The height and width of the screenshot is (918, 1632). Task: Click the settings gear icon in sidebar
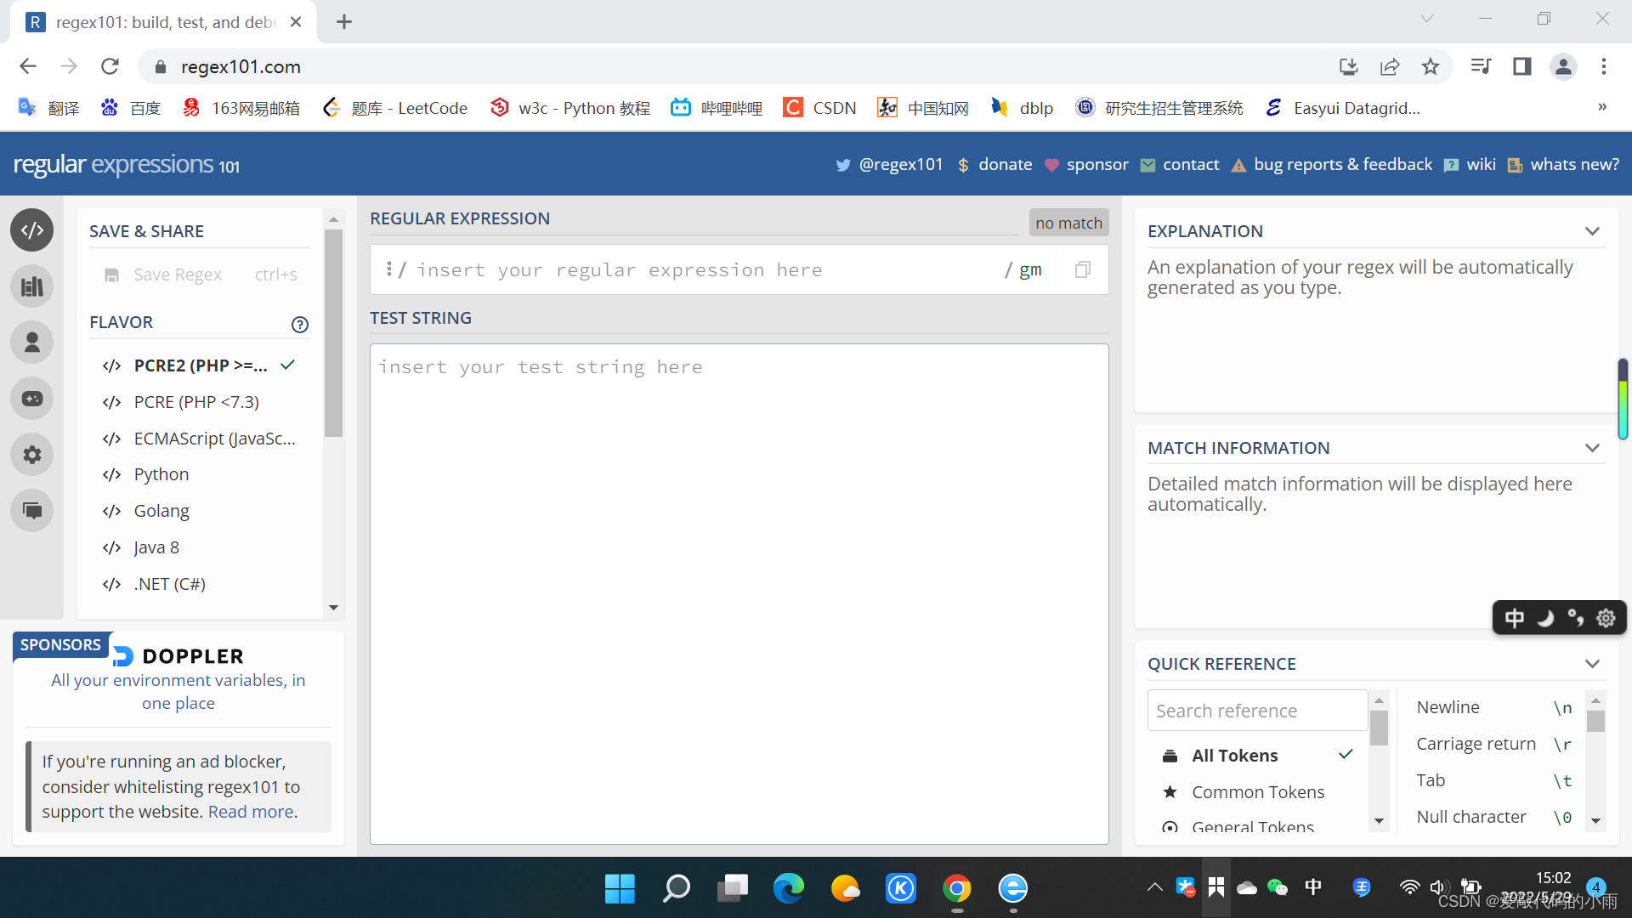31,455
